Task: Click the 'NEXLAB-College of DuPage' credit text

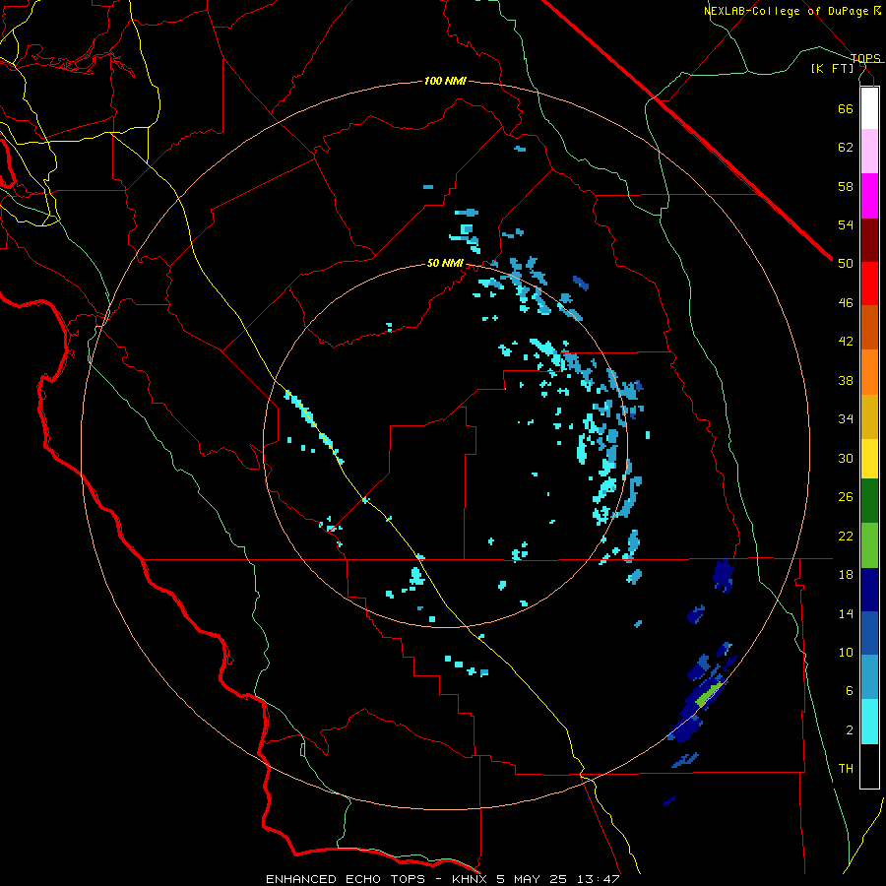Action: pyautogui.click(x=787, y=11)
